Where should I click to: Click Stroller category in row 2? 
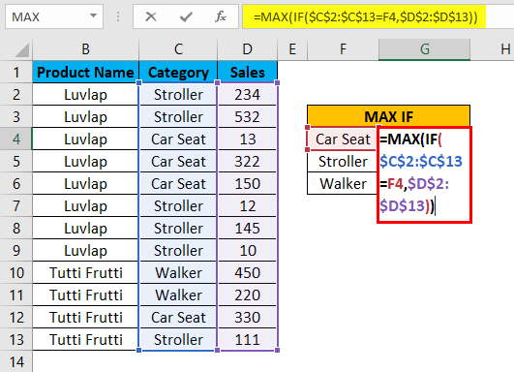[178, 95]
